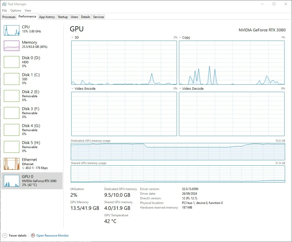Image resolution: width=292 pixels, height=242 pixels.
Task: Click the 9.5/10.0 GB dedicated memory value
Action: [x=117, y=195]
